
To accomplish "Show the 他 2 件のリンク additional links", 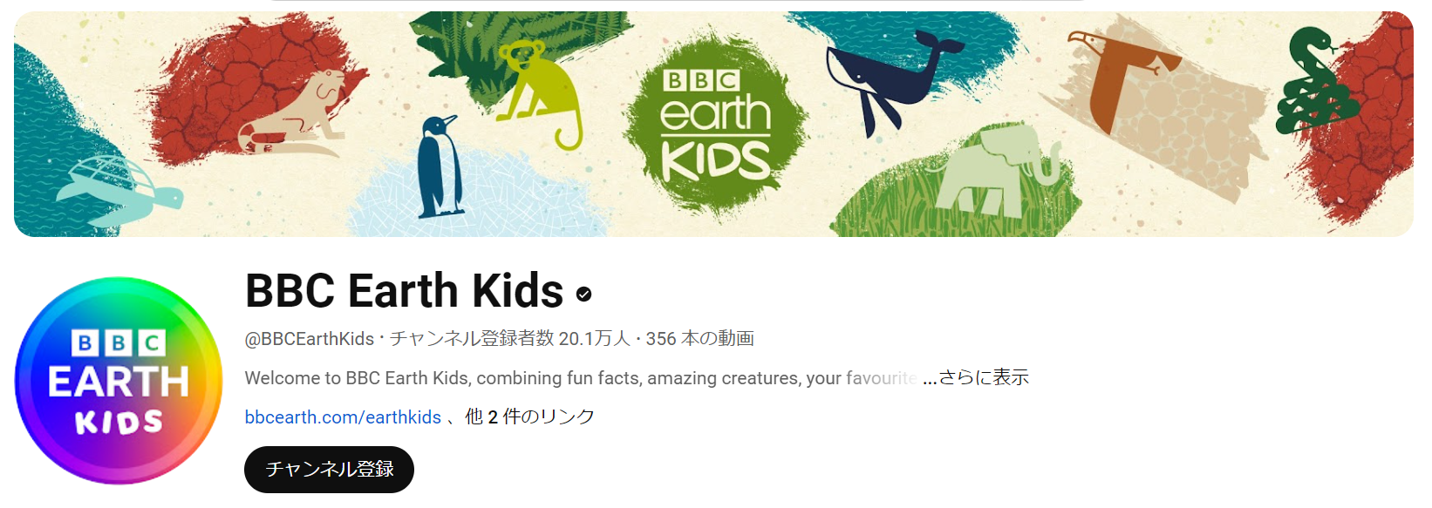I will tap(529, 417).
